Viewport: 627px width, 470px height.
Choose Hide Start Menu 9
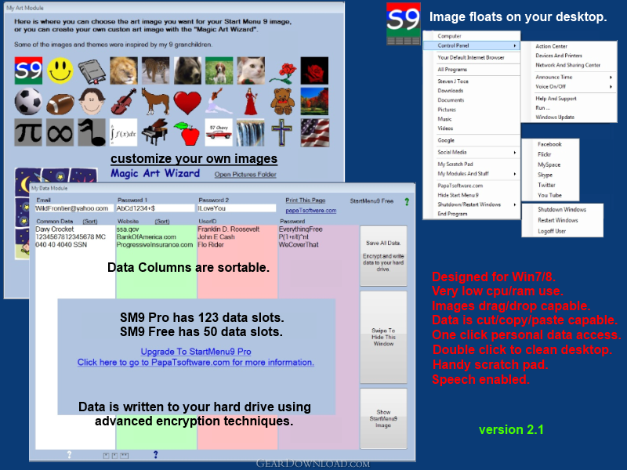pos(458,195)
